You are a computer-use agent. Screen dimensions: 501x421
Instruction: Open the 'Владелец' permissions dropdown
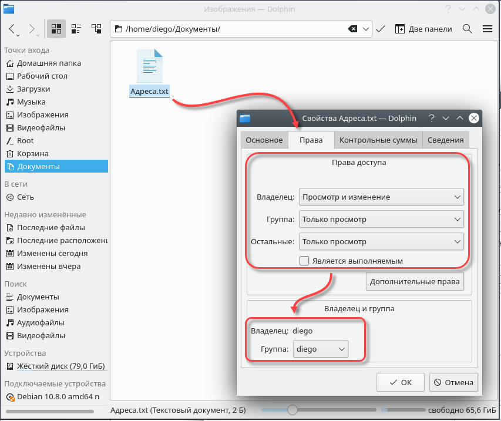click(x=381, y=197)
